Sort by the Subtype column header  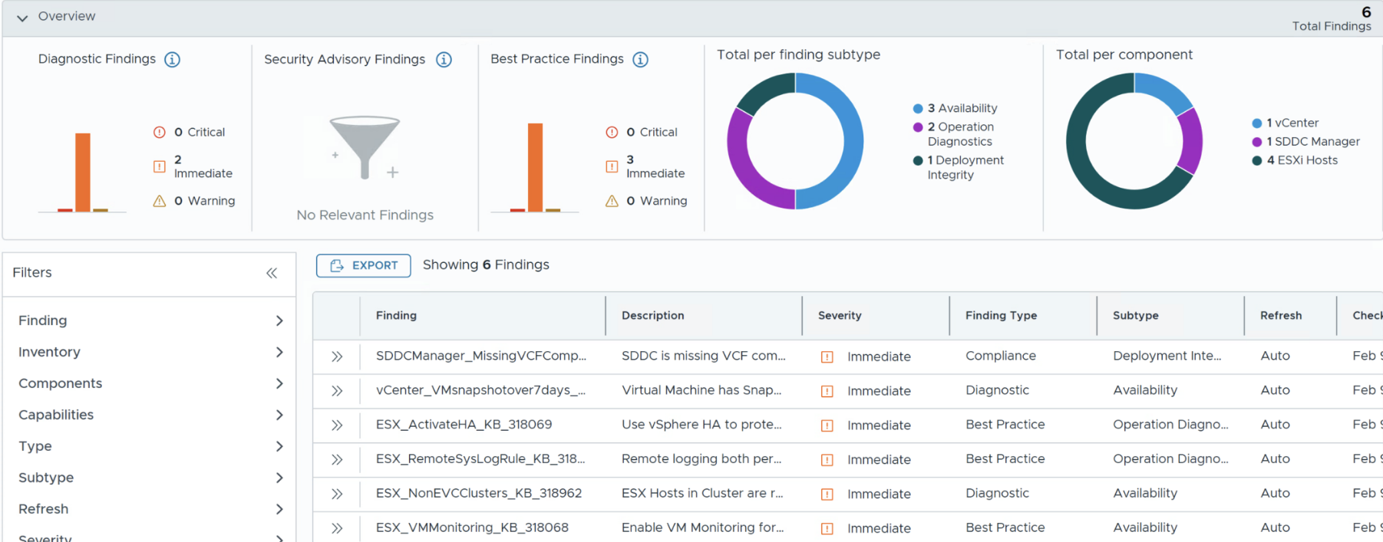[1136, 315]
